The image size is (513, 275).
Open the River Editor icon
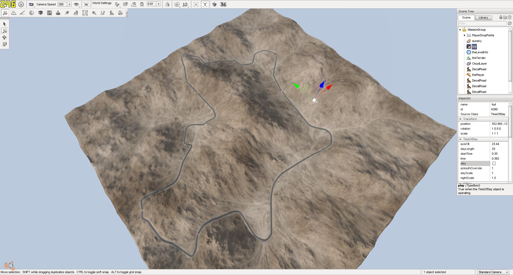tap(103, 13)
